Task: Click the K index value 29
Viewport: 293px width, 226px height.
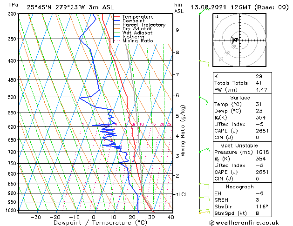Action: [259, 76]
